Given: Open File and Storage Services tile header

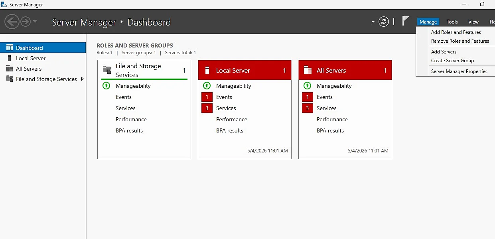Looking at the screenshot, I should pos(144,70).
